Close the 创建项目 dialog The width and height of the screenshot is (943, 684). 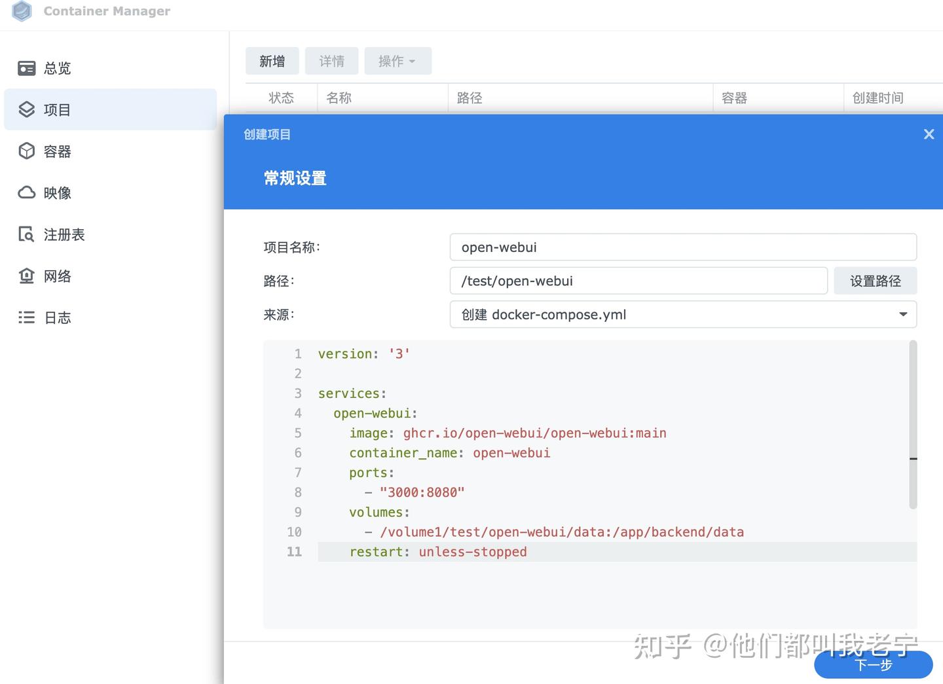point(929,134)
